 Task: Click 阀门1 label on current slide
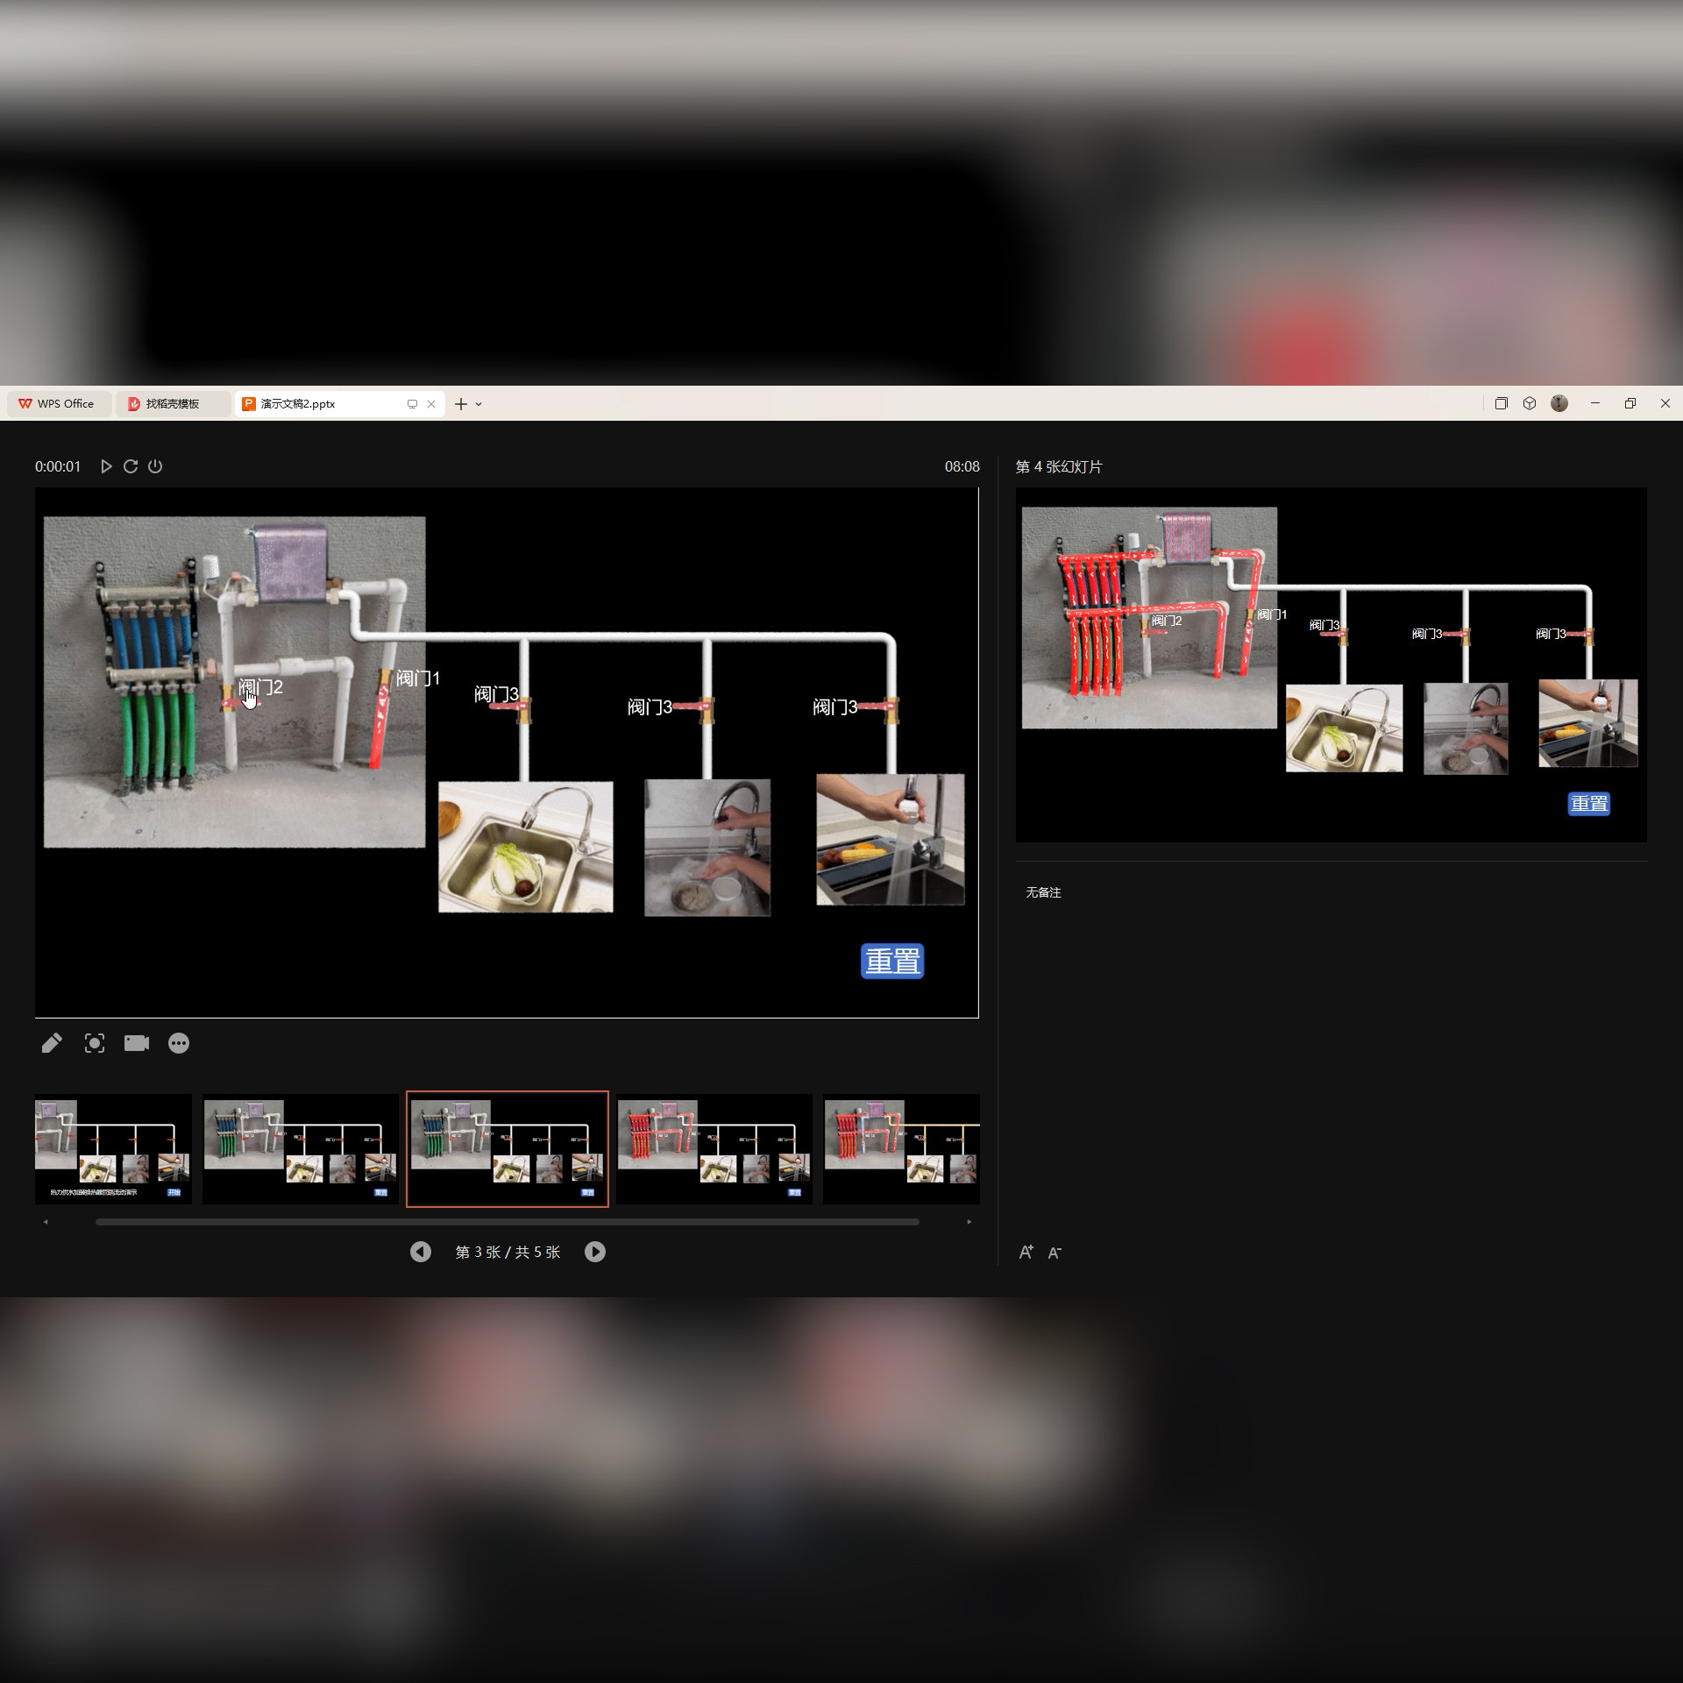418,678
